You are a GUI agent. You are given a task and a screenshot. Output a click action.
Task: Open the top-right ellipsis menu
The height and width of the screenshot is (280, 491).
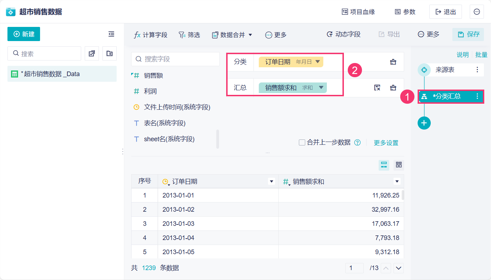[x=477, y=12]
